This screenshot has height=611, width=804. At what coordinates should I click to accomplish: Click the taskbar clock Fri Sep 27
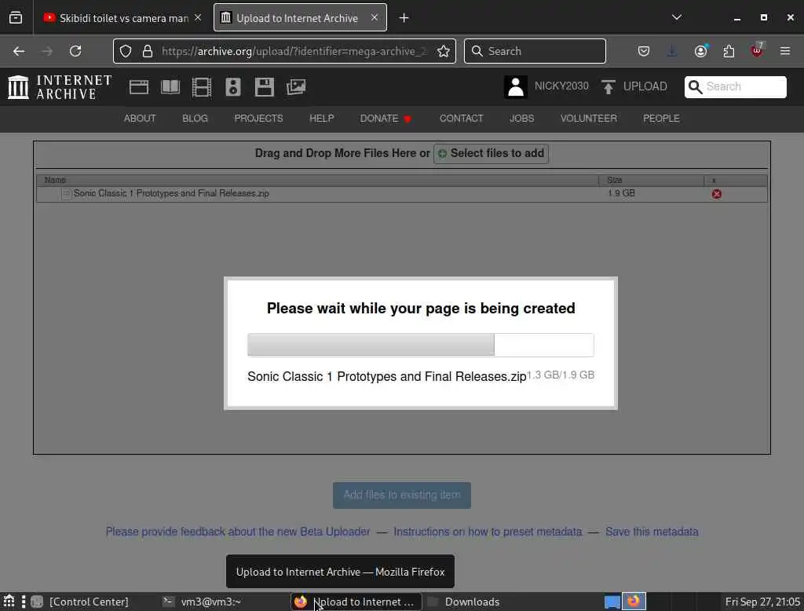tap(762, 602)
